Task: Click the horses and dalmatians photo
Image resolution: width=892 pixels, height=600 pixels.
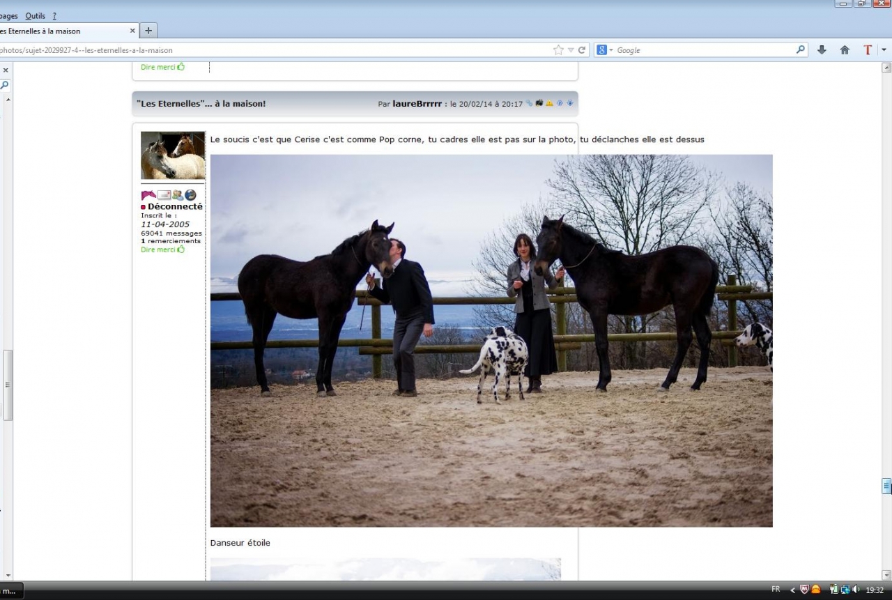Action: 491,341
